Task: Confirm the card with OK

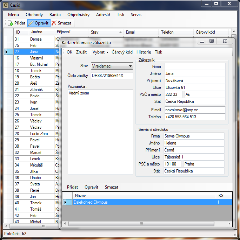Action: pos(69,52)
